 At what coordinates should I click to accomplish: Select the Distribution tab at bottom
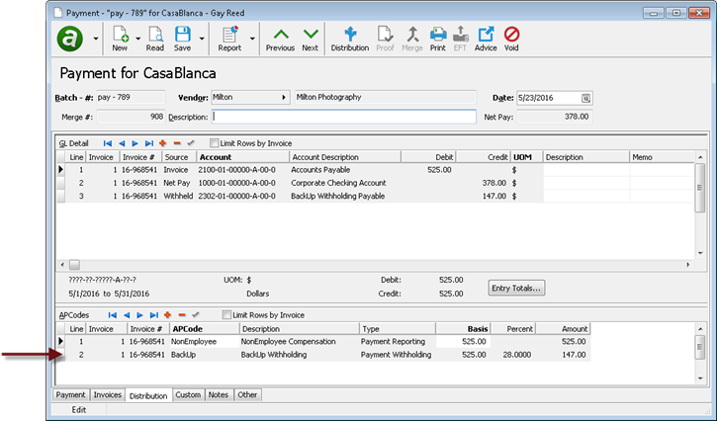(148, 396)
